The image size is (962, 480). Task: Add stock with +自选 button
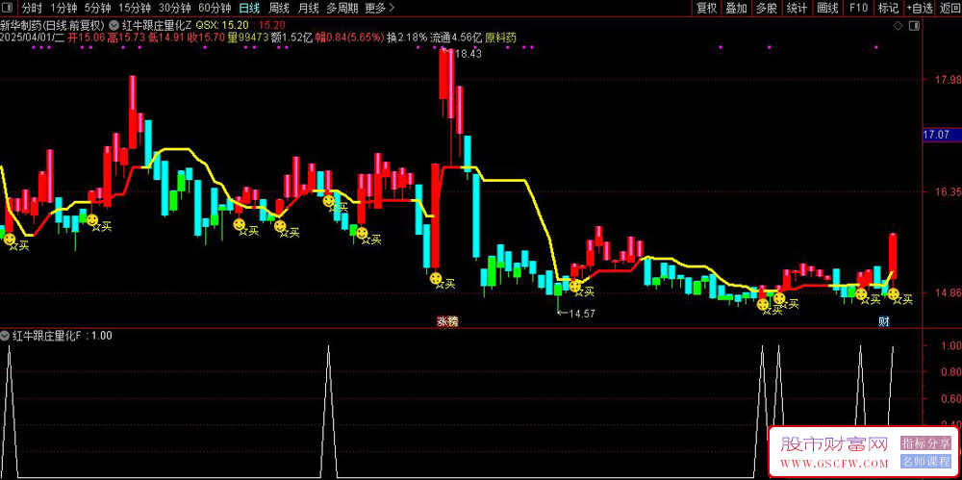[919, 8]
